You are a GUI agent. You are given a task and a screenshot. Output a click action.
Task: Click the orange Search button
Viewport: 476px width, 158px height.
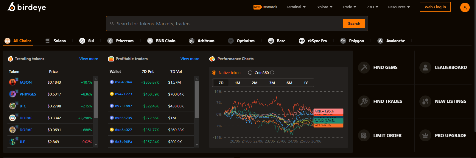354,24
